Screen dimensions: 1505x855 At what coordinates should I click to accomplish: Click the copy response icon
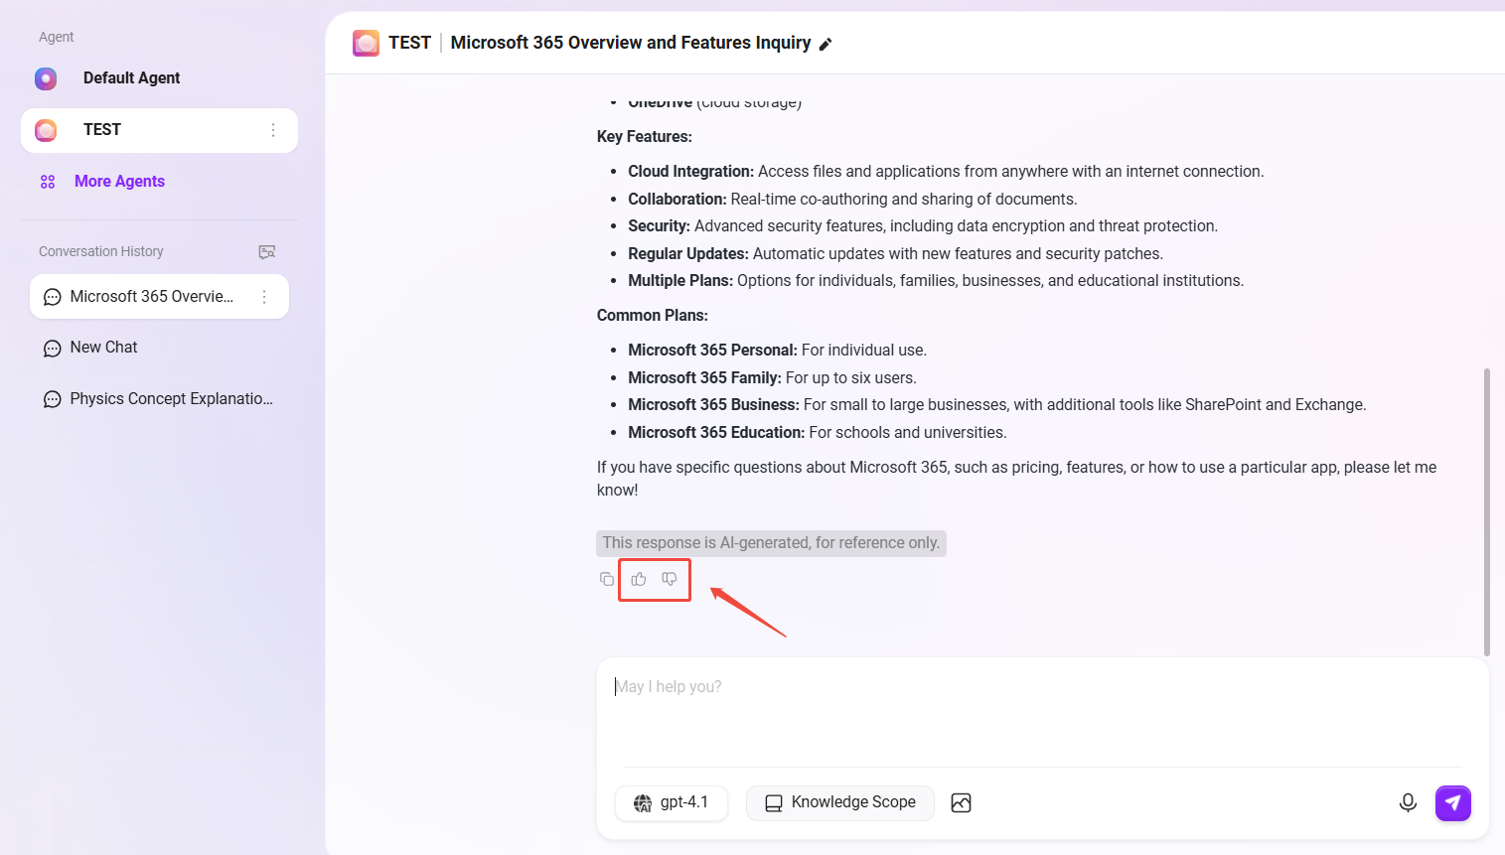point(606,579)
